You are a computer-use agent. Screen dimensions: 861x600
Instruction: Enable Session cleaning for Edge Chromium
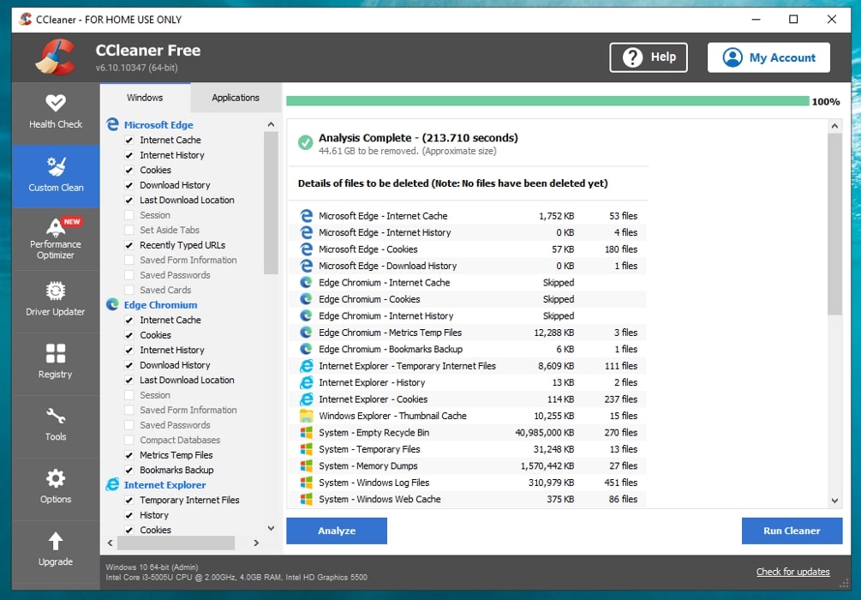pos(129,394)
